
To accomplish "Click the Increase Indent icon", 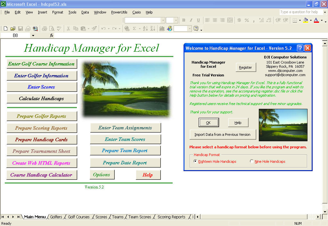I will coord(285,20).
